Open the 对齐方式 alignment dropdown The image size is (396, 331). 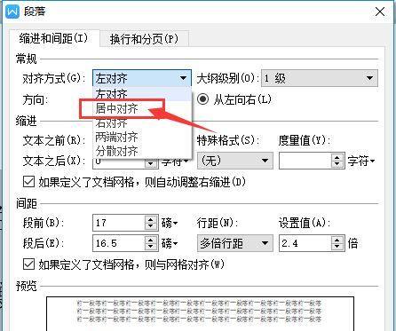tap(142, 78)
